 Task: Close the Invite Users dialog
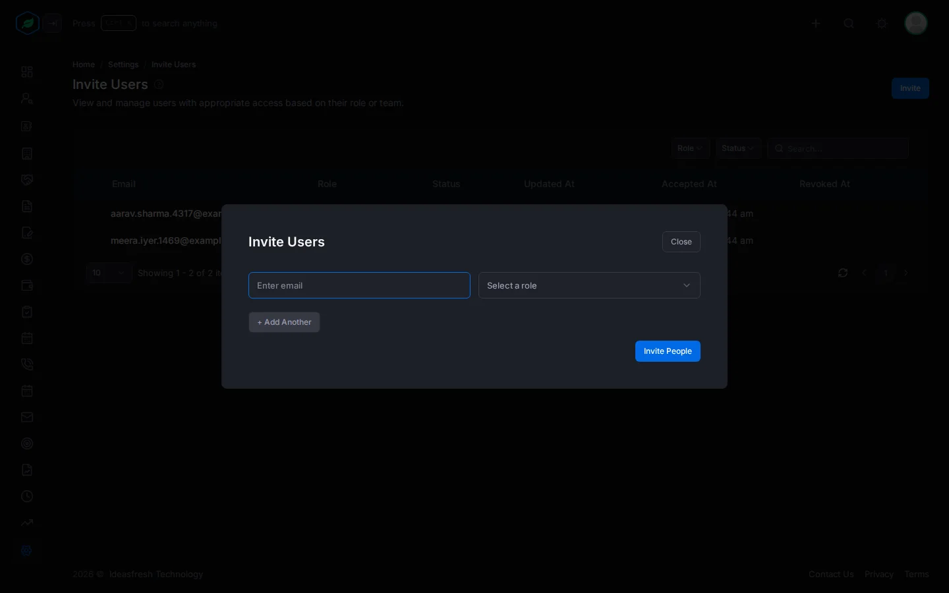pos(681,242)
